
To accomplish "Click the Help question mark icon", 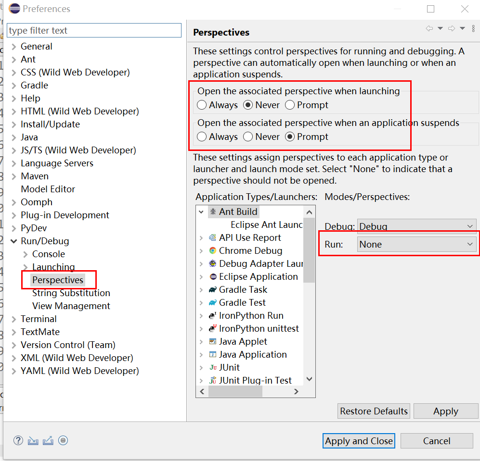I will tap(18, 440).
